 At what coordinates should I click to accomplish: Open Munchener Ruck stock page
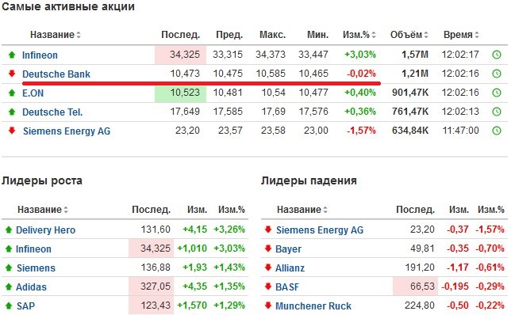coord(313,306)
